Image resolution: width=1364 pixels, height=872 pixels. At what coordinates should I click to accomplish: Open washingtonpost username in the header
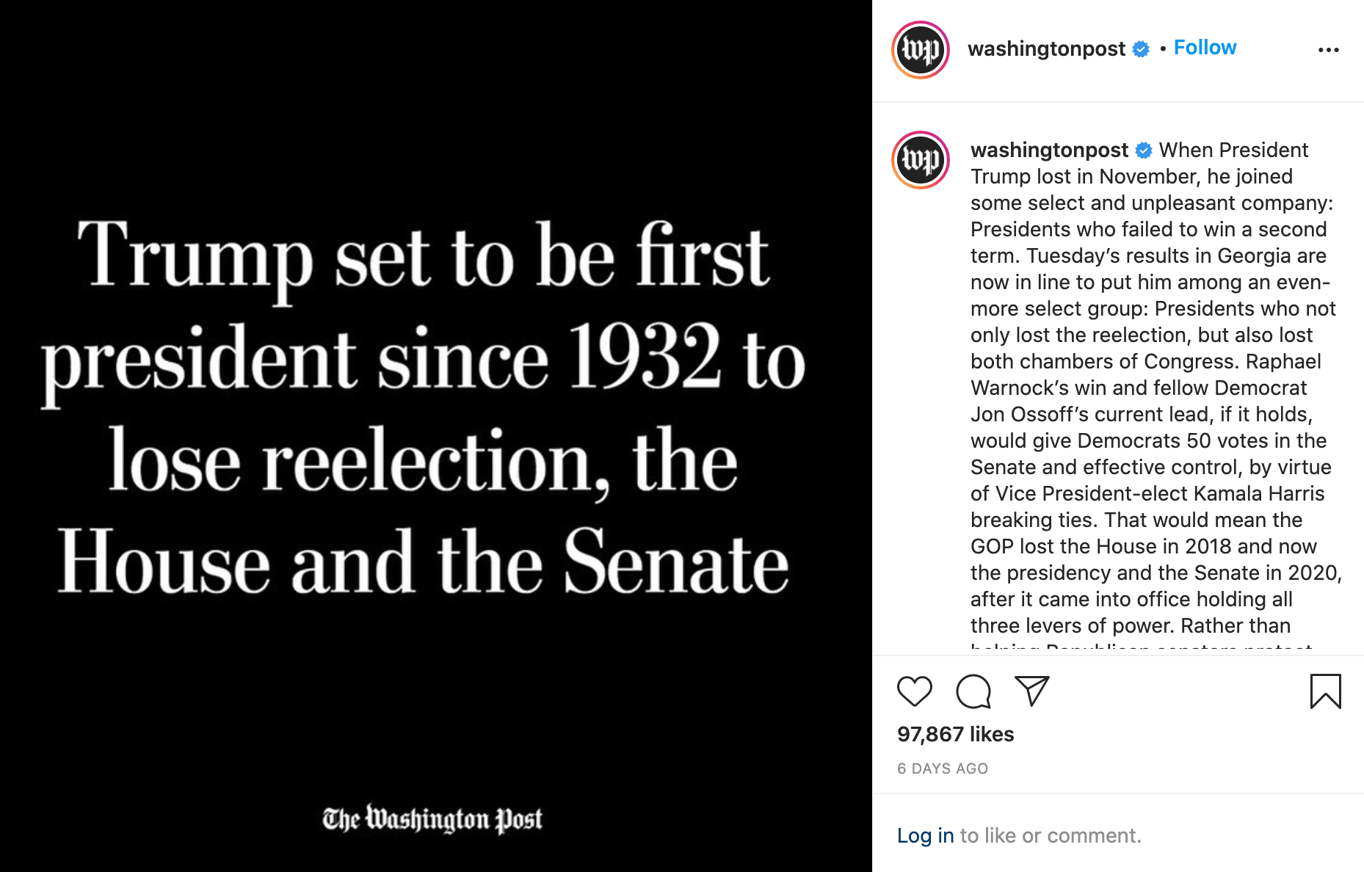pyautogui.click(x=1046, y=48)
